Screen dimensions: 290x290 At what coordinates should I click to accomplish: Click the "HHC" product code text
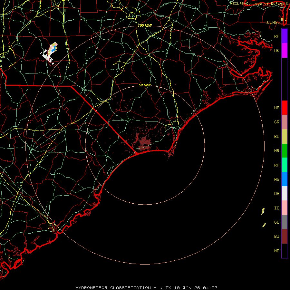tap(283, 19)
